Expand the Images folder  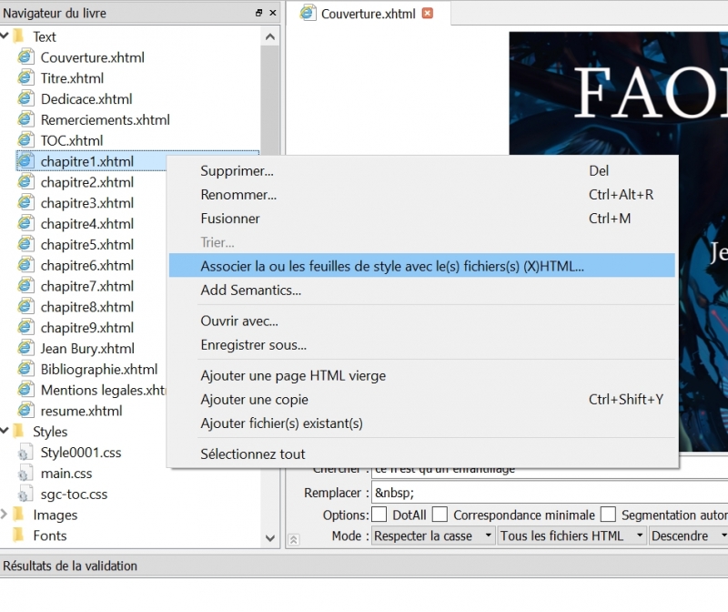pyautogui.click(x=5, y=515)
